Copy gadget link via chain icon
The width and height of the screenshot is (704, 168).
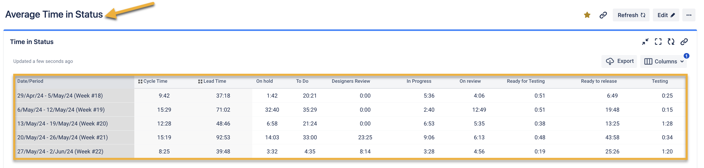[x=684, y=42]
